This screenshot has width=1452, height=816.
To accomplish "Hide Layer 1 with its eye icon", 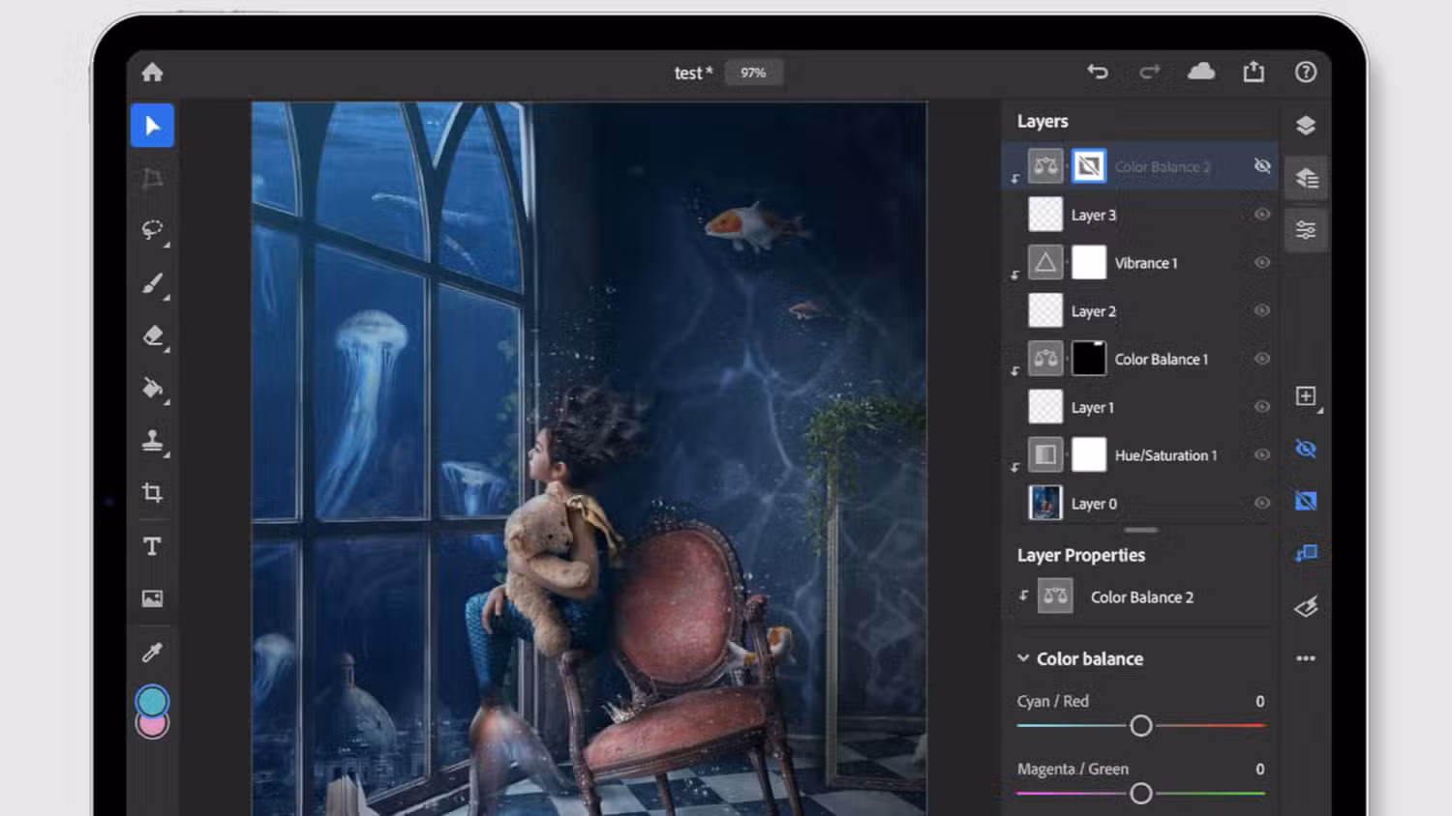I will click(x=1262, y=407).
